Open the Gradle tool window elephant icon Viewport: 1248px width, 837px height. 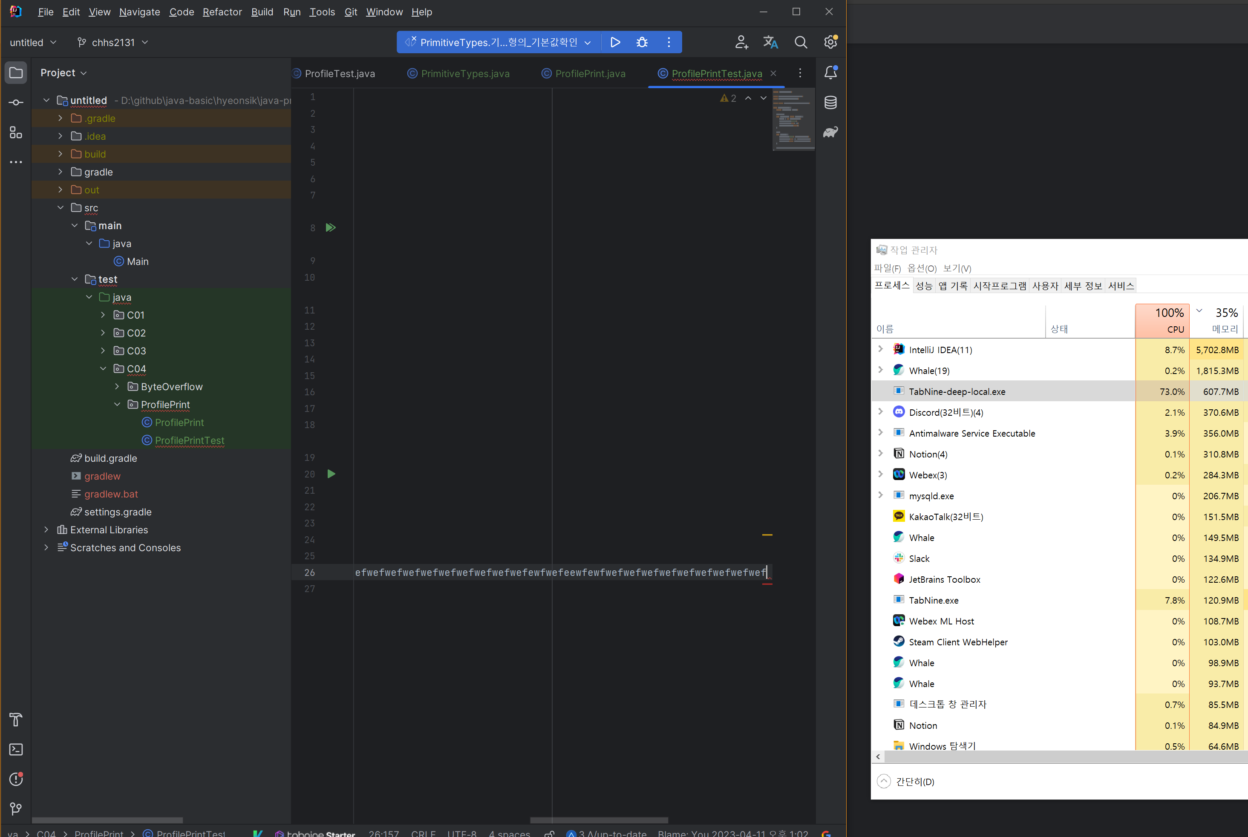click(829, 132)
